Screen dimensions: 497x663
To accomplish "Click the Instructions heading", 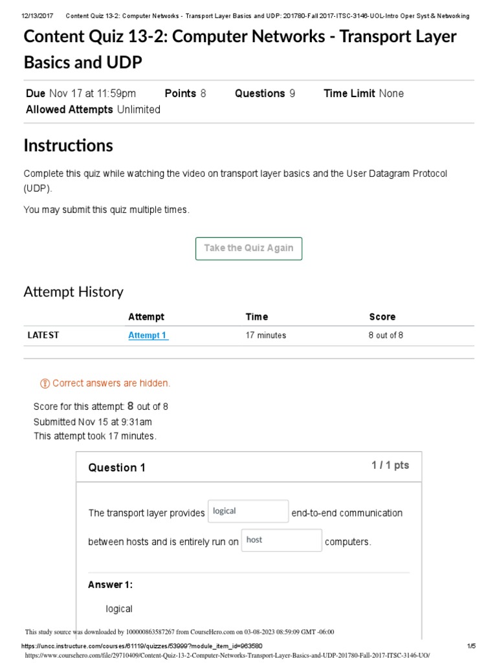I will click(x=69, y=146).
